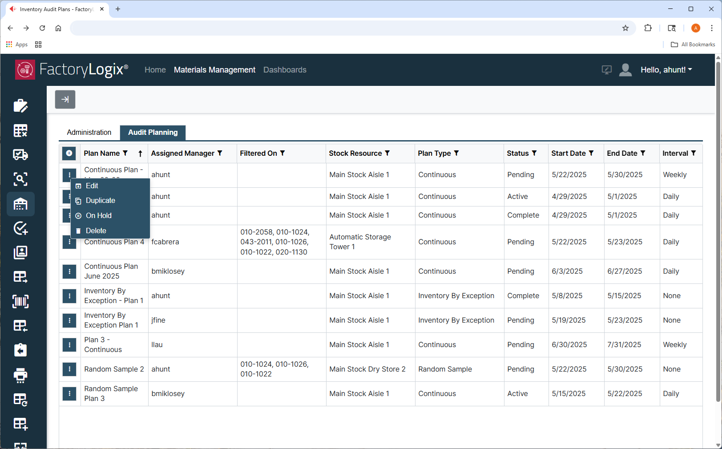722x449 pixels.
Task: Click the collapse panel arrow button above the table
Action: [x=65, y=99]
